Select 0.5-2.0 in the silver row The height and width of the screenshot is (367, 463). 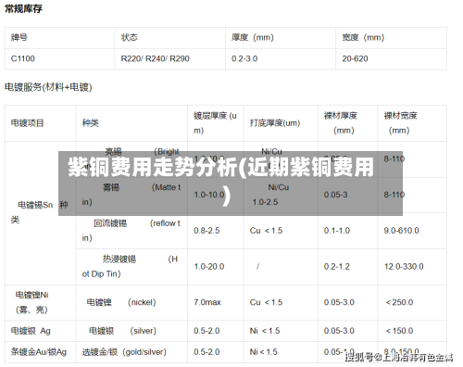[x=206, y=331]
